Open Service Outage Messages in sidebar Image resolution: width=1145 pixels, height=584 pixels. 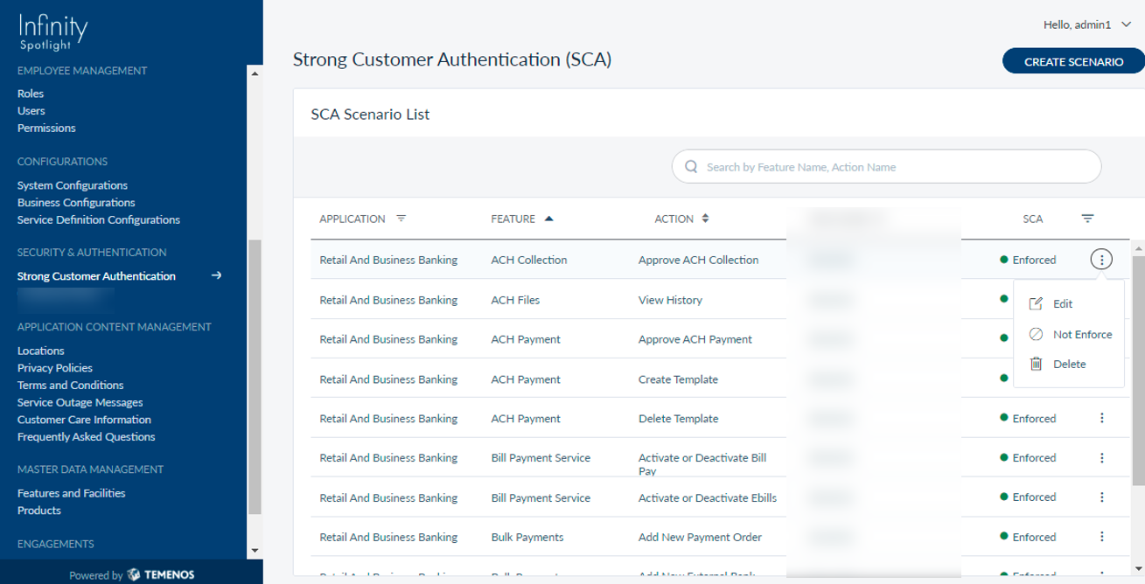pos(80,402)
